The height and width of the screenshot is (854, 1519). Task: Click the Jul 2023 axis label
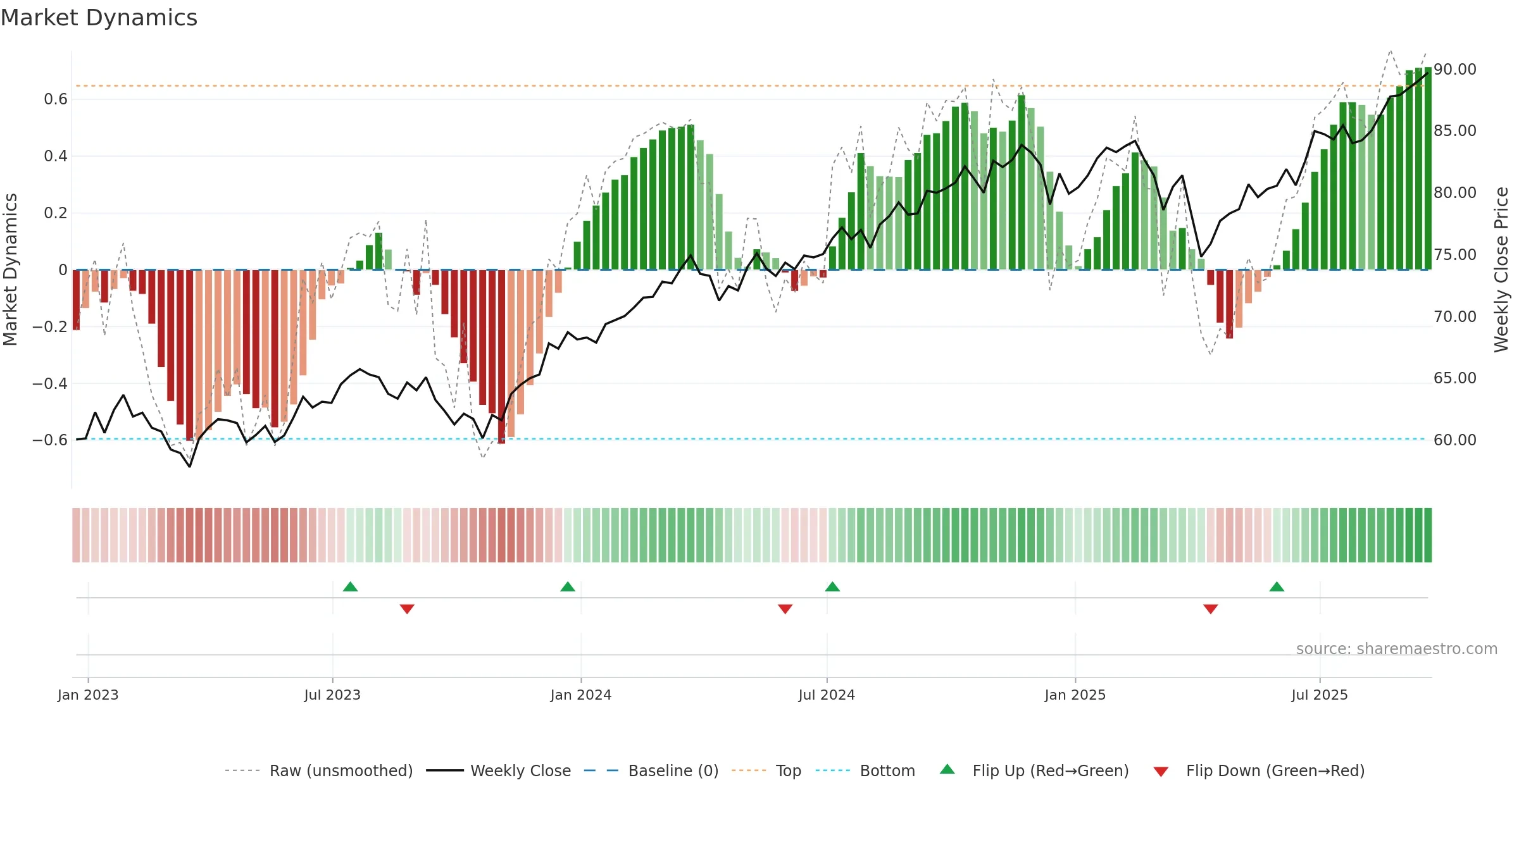332,695
